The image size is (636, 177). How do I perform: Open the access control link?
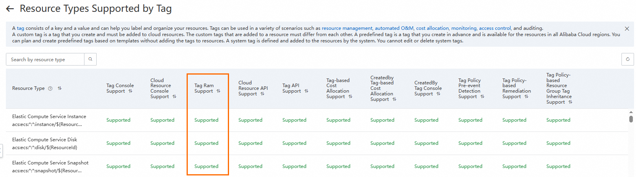pyautogui.click(x=495, y=28)
